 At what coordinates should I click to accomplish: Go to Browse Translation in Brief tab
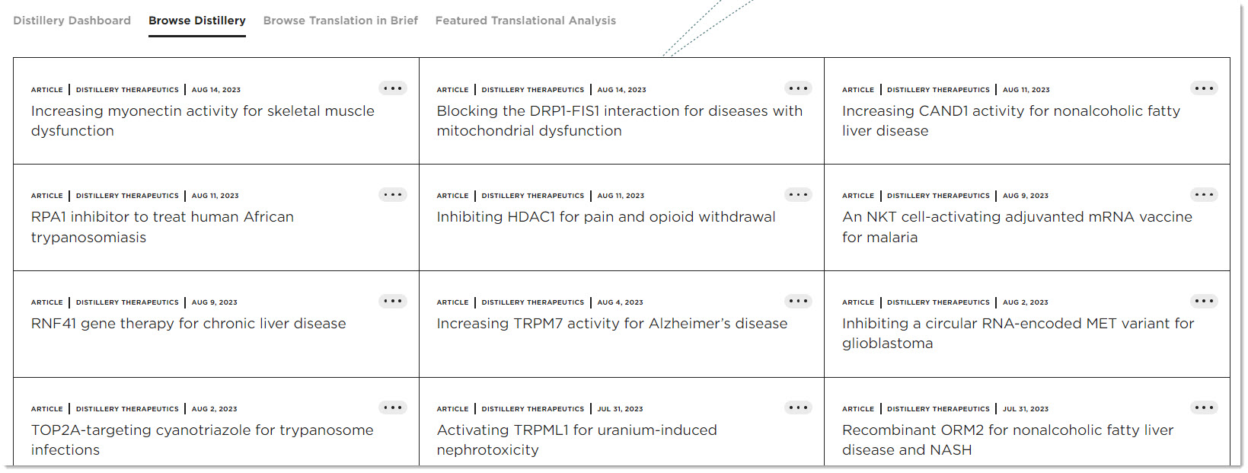click(340, 21)
